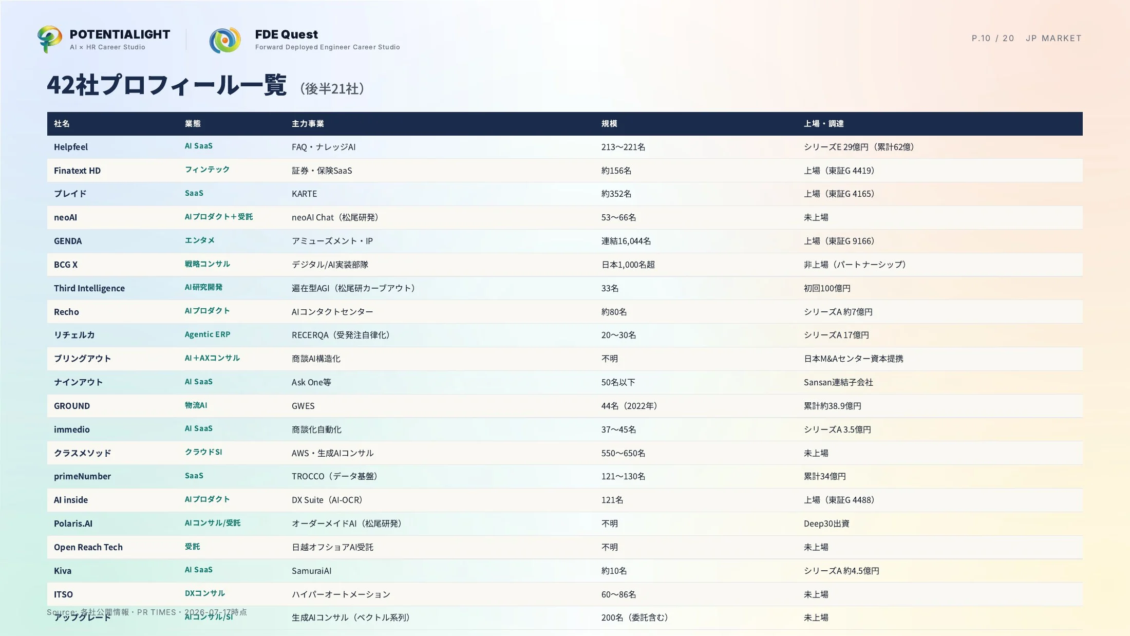Click the Deep30出資 funding cell

click(x=826, y=523)
